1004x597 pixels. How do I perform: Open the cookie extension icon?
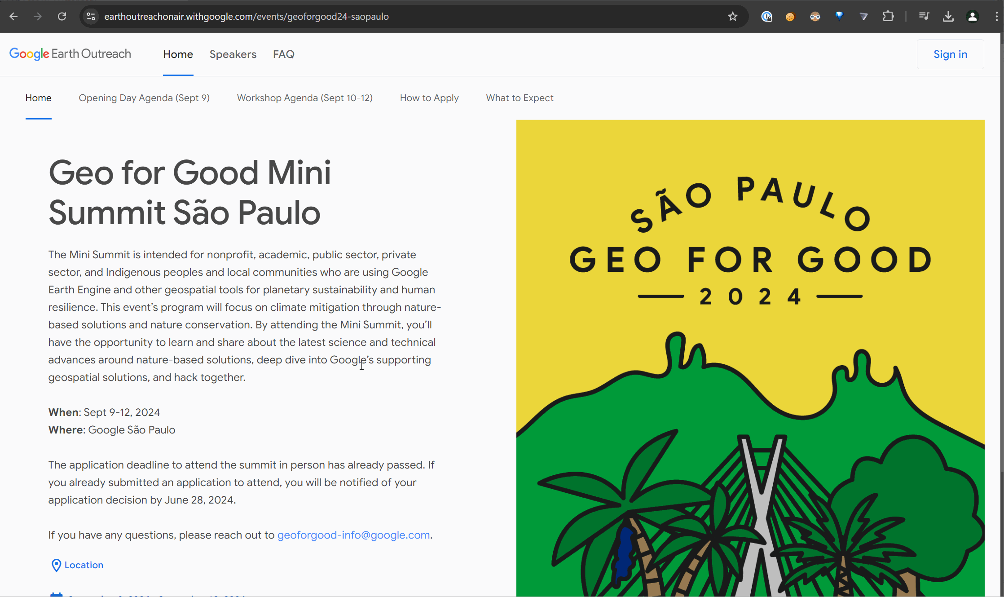[790, 17]
